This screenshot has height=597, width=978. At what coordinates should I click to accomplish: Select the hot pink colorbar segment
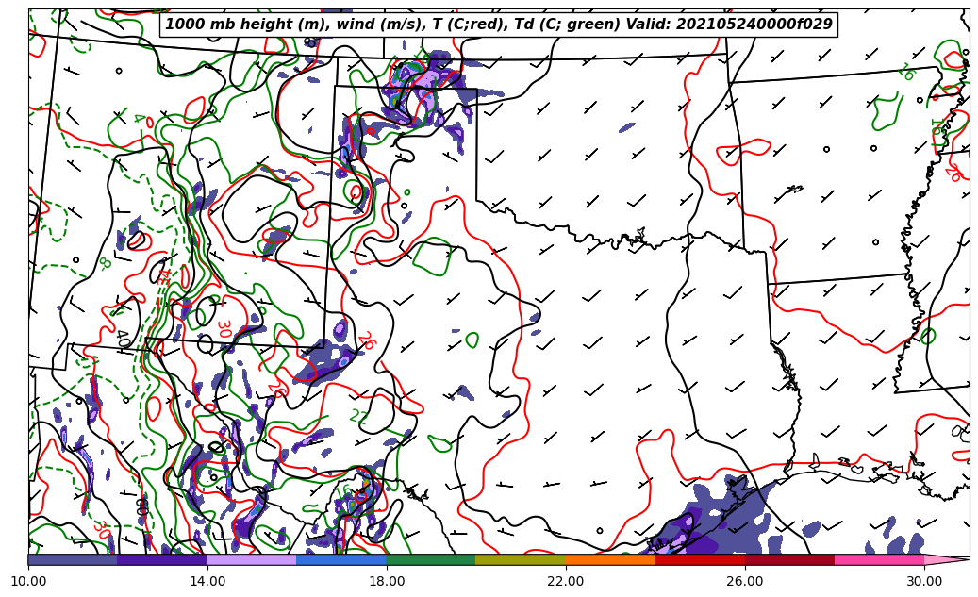point(879,559)
